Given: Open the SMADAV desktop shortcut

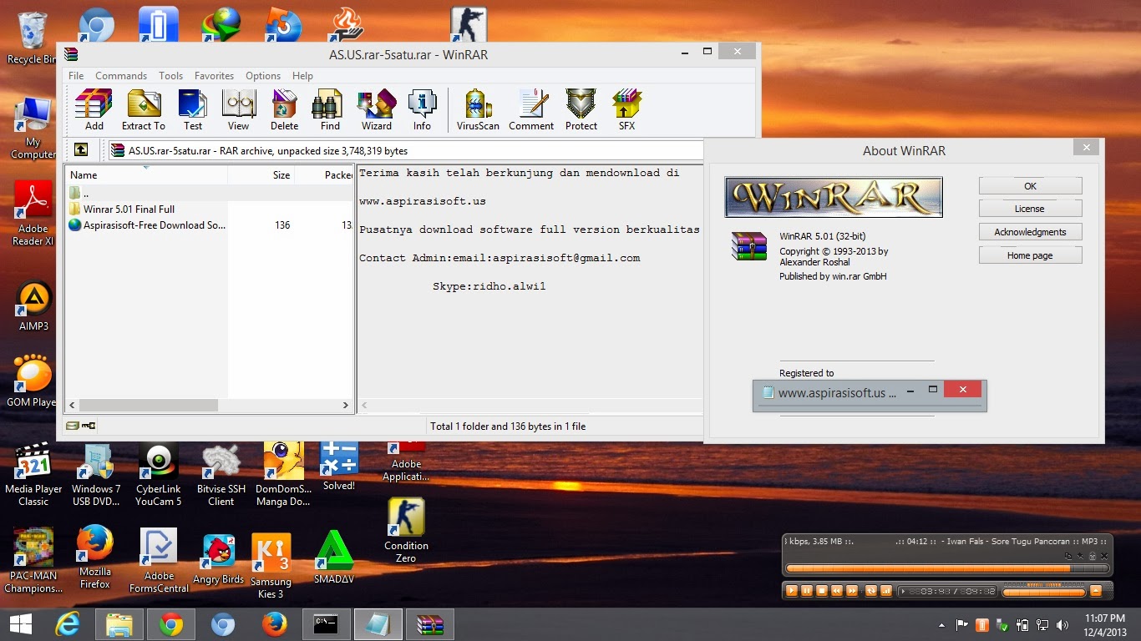Looking at the screenshot, I should point(334,557).
